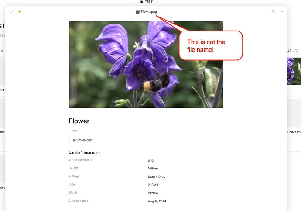The height and width of the screenshot is (211, 301).
Task: Click the sort arrows icon in background window
Action: pyautogui.click(x=289, y=51)
